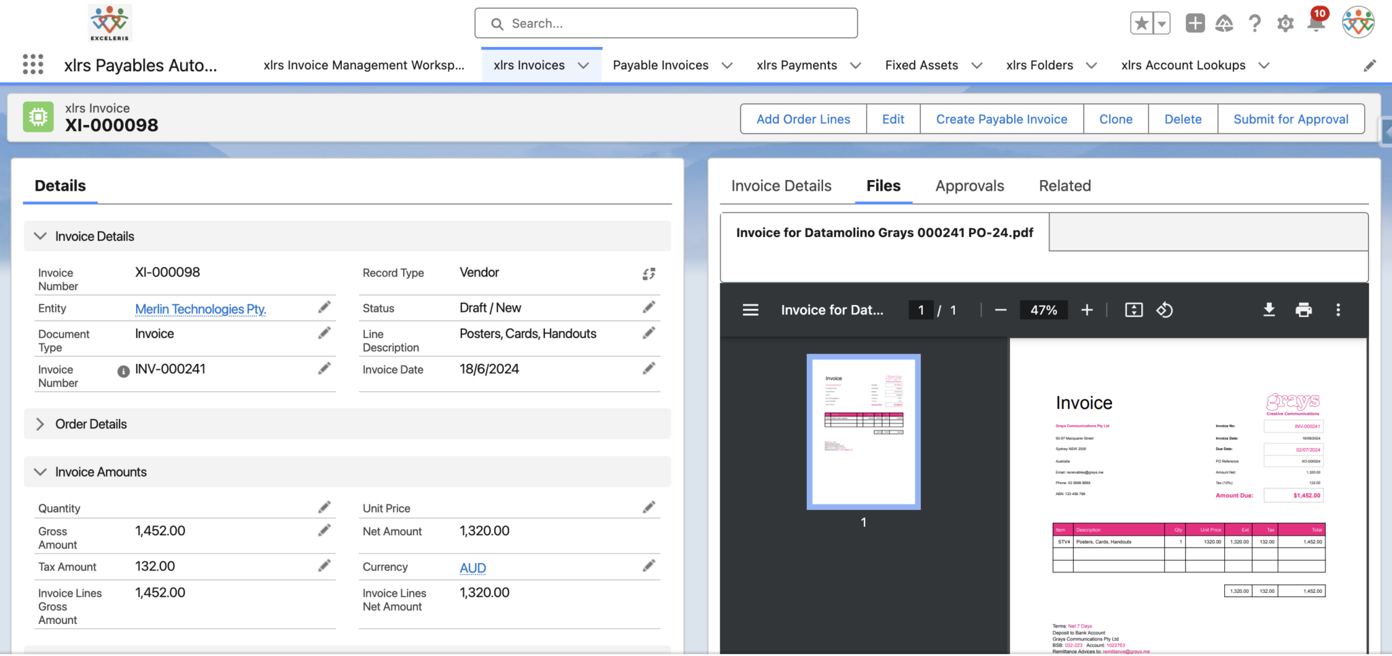The width and height of the screenshot is (1392, 656).
Task: Click Submit for Approval button
Action: point(1291,119)
